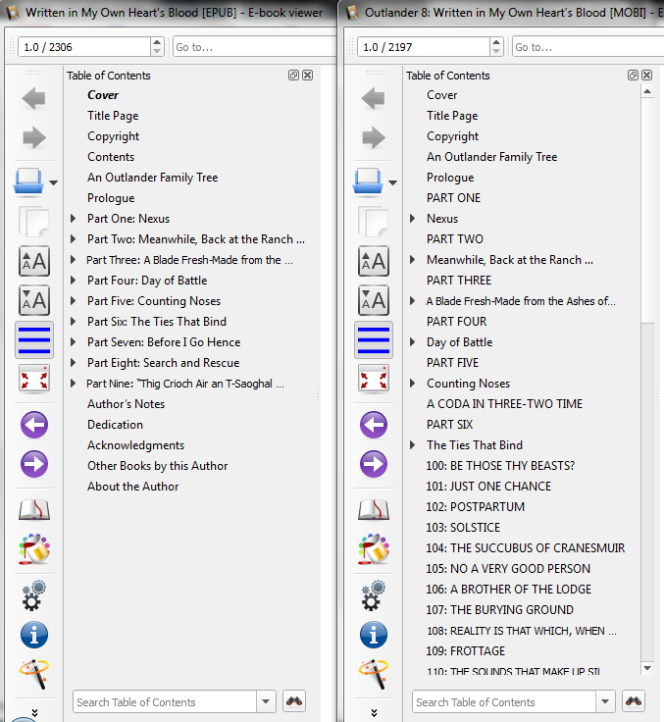The width and height of the screenshot is (664, 722).
Task: Decrease font size in MOBI viewer
Action: tap(374, 300)
